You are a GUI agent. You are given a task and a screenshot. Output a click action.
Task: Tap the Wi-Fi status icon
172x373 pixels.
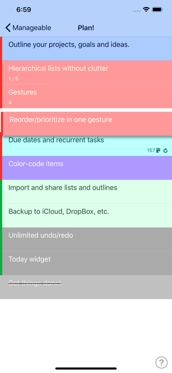[146, 10]
